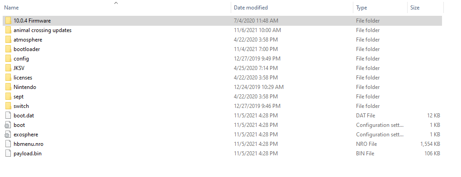Select the exosphere configuration file icon
The image size is (461, 177).
pyautogui.click(x=8, y=135)
